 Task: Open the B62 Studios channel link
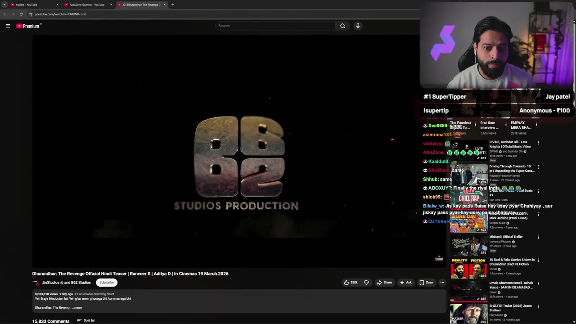[x=81, y=283]
